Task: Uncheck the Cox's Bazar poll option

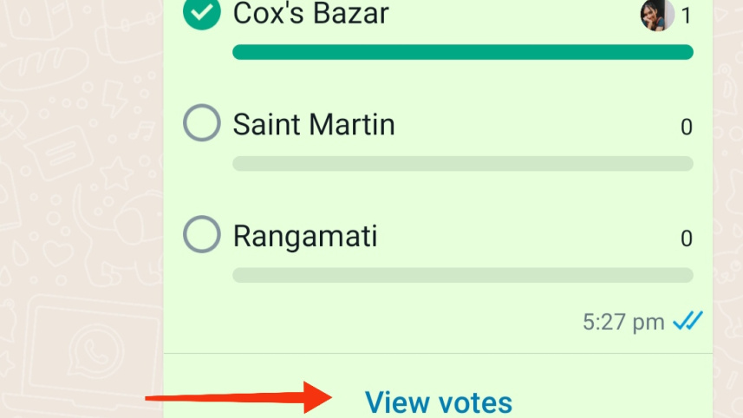Action: pyautogui.click(x=202, y=13)
